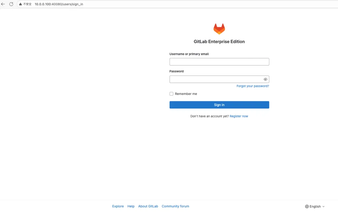This screenshot has width=338, height=212.
Task: Click the Username or primary email field
Action: coord(219,62)
